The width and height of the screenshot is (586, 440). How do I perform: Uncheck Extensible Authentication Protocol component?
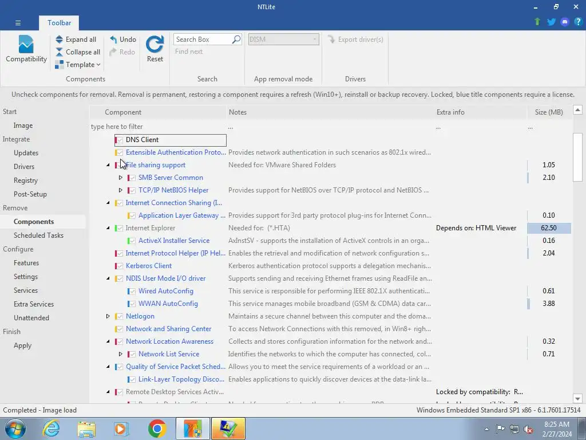pyautogui.click(x=120, y=152)
